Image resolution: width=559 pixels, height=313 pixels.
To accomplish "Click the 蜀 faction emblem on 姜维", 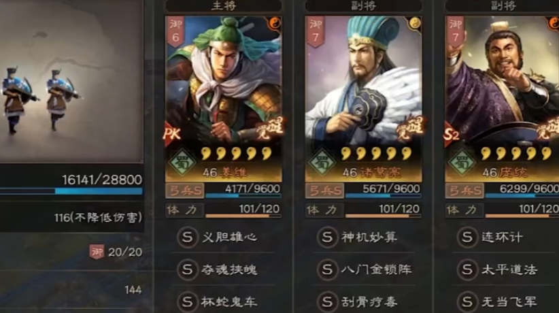I will (x=182, y=163).
